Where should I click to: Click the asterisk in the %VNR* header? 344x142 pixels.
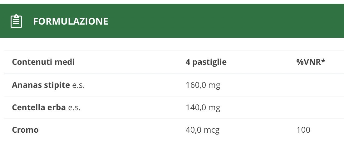(x=323, y=61)
